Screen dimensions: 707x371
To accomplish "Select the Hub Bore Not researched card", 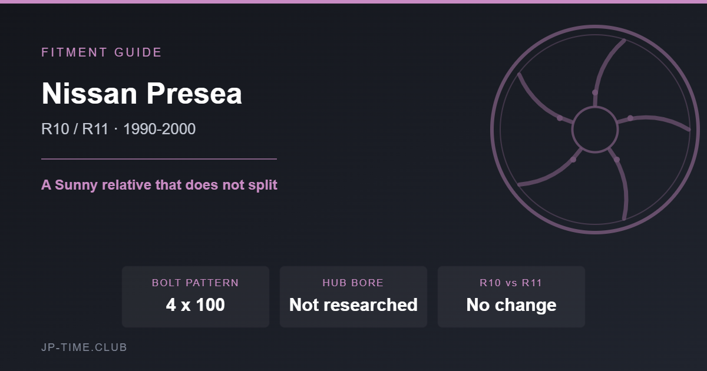I will (353, 297).
